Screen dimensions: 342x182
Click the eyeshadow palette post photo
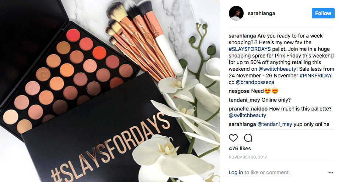pyautogui.click(x=110, y=91)
